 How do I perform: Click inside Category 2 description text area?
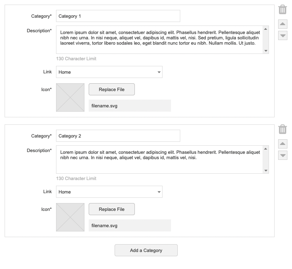[x=159, y=159]
